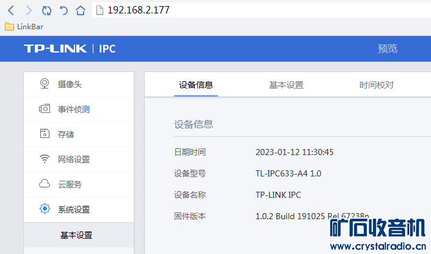This screenshot has width=431, height=254.
Task: Click the device name value TP-LINK IPC
Action: pyautogui.click(x=278, y=195)
